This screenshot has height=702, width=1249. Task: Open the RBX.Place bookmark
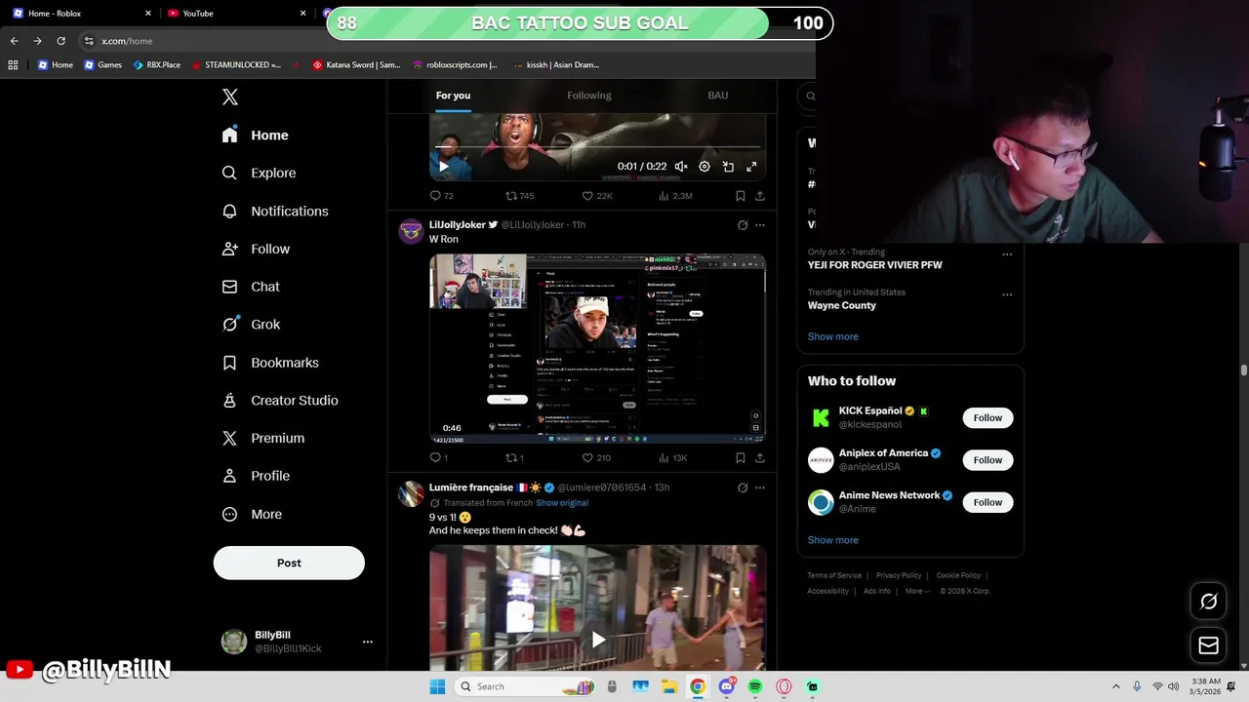coord(157,65)
